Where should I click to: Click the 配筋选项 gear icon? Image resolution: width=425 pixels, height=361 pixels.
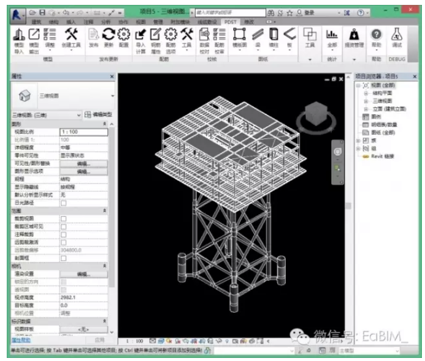(x=170, y=34)
